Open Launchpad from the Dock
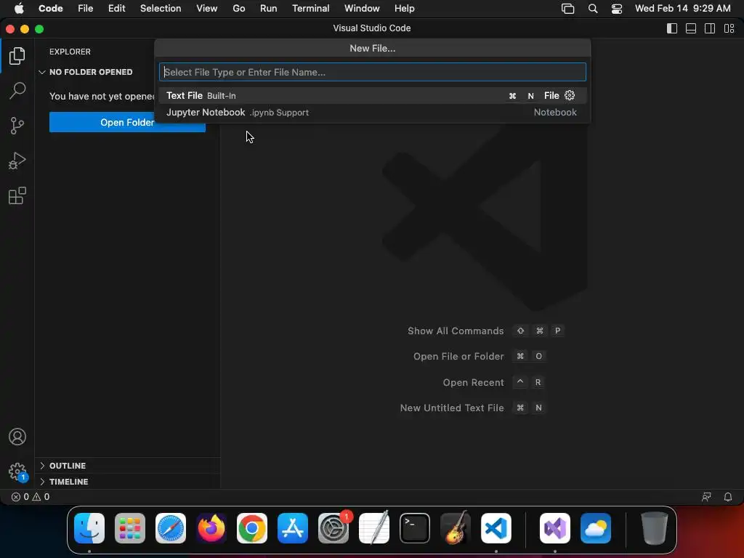Screen dimensions: 744x558 [x=130, y=528]
